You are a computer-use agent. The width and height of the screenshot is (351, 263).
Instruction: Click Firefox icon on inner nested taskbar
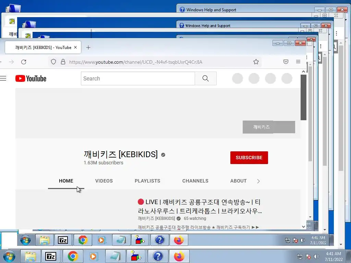[179, 240]
